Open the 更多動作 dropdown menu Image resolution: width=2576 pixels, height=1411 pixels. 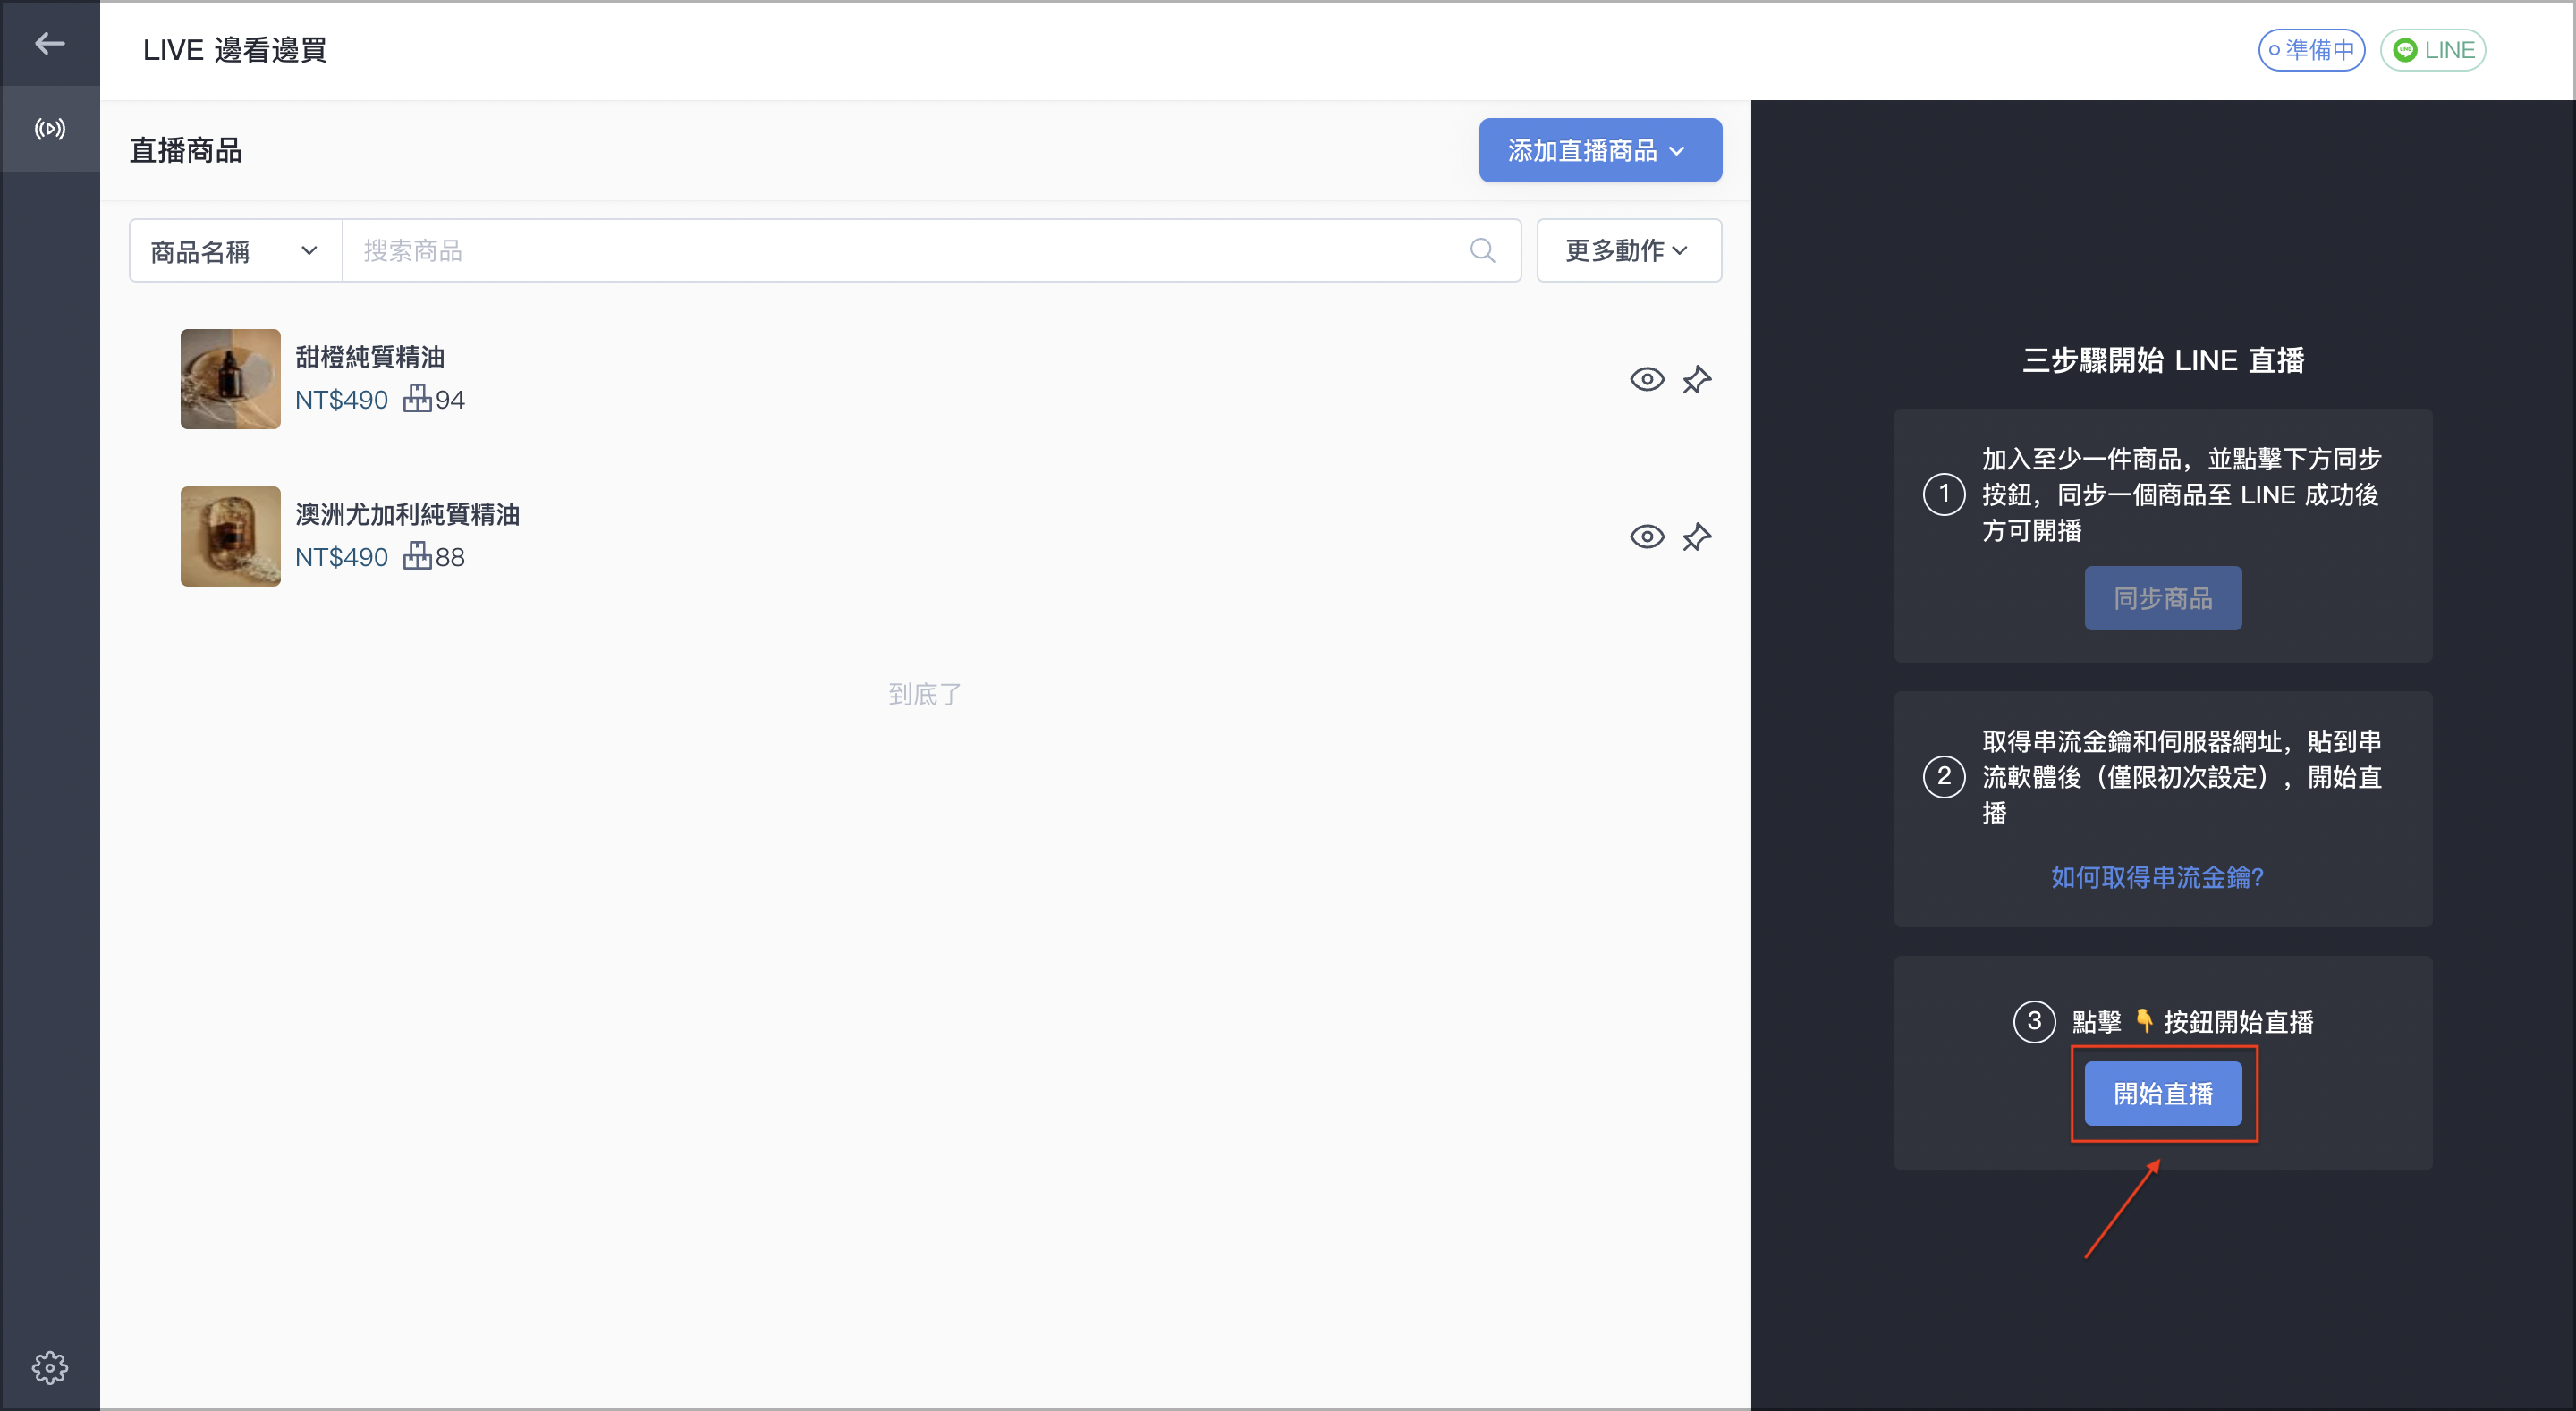[x=1628, y=250]
